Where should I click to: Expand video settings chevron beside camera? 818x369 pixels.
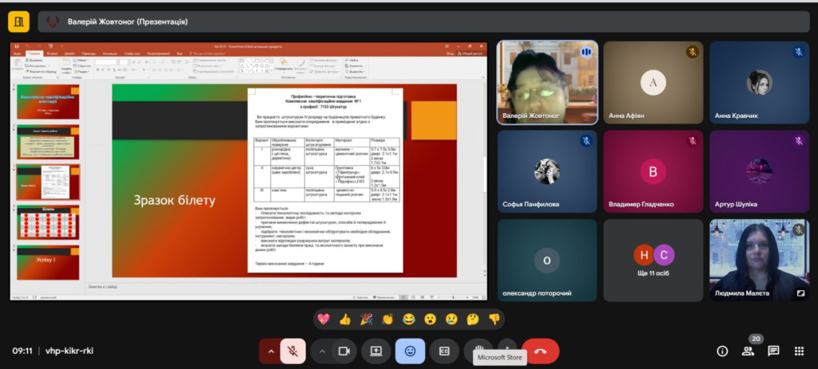pyautogui.click(x=323, y=351)
